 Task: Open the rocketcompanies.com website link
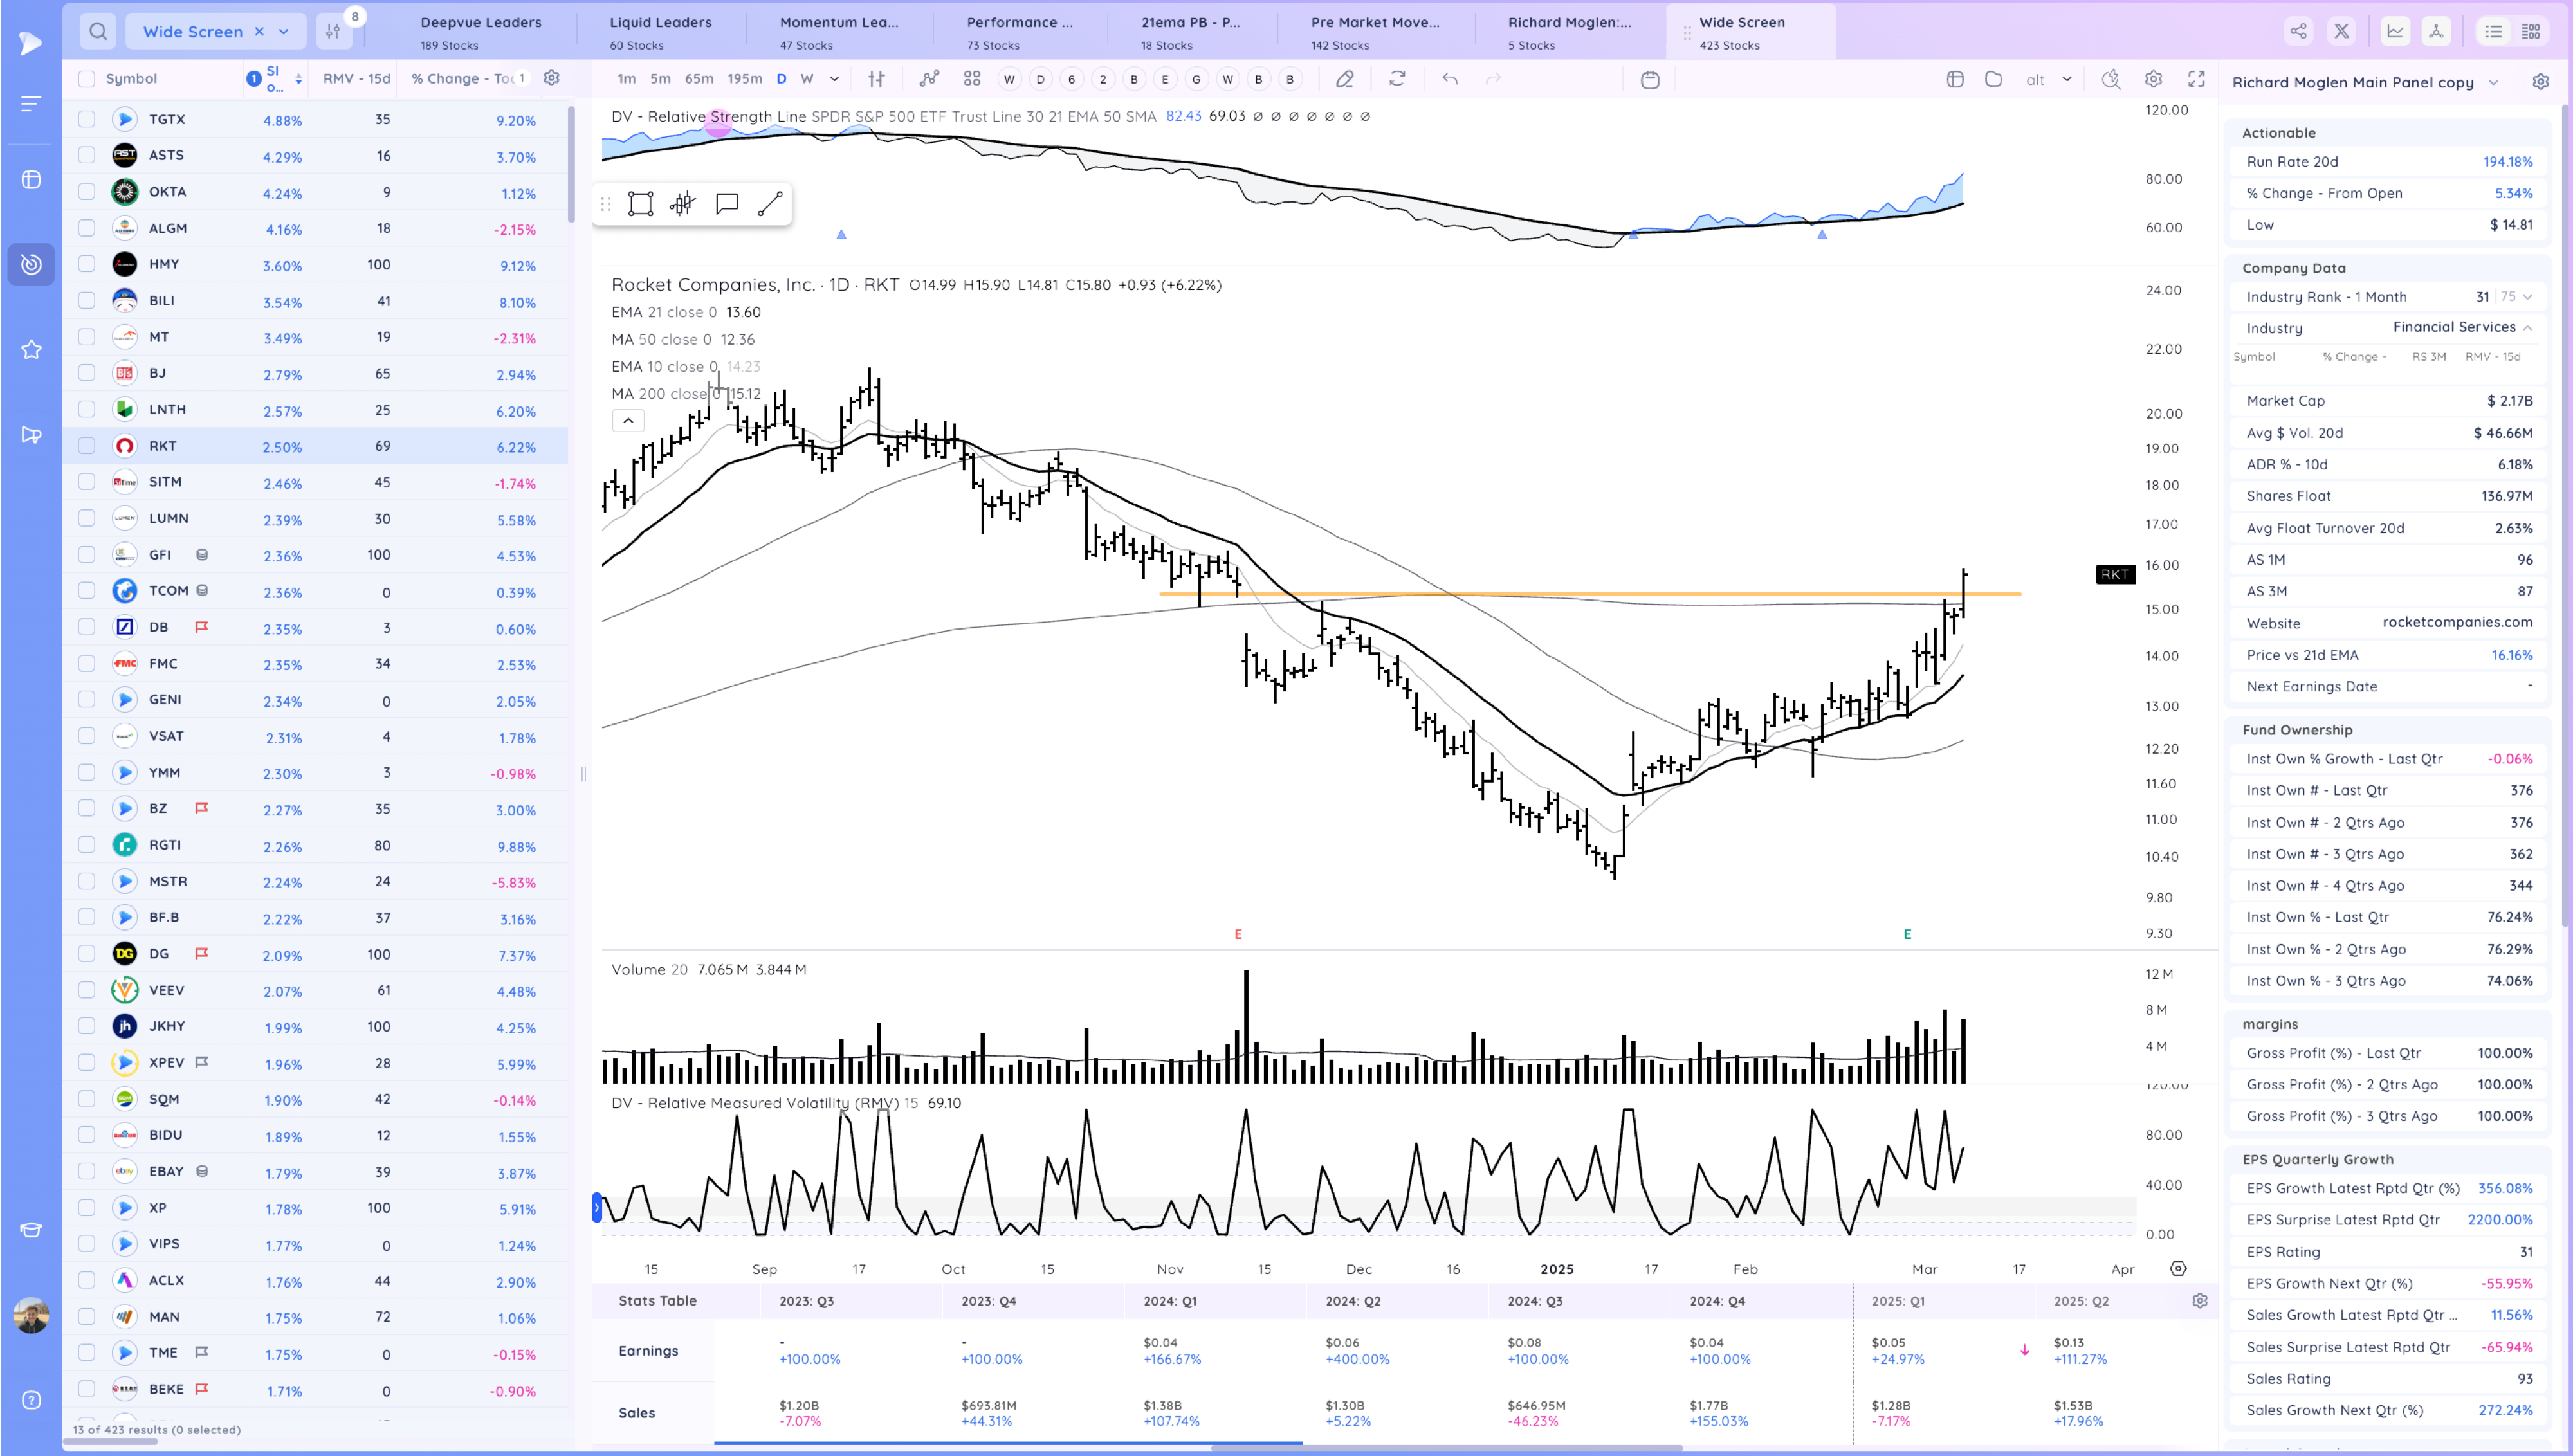pyautogui.click(x=2458, y=622)
